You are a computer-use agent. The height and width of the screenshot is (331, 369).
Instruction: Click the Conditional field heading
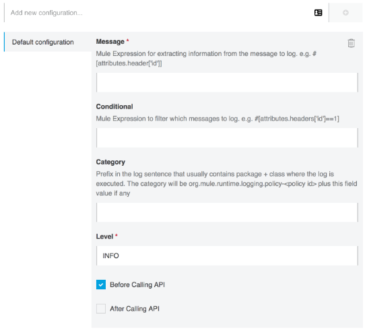(x=114, y=107)
